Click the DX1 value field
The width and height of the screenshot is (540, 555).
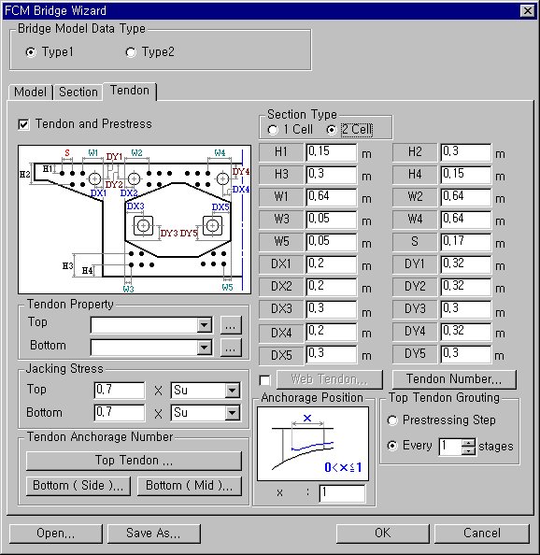(x=332, y=264)
